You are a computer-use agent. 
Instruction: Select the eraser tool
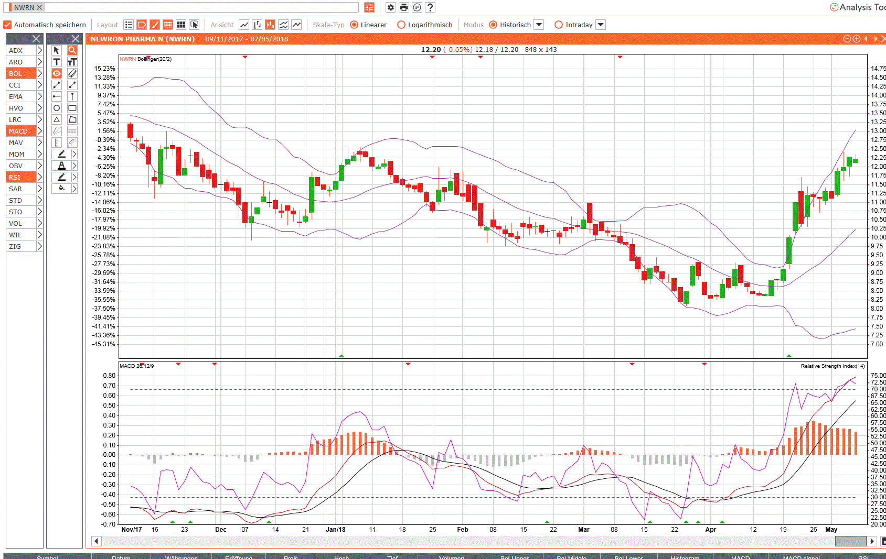72,73
